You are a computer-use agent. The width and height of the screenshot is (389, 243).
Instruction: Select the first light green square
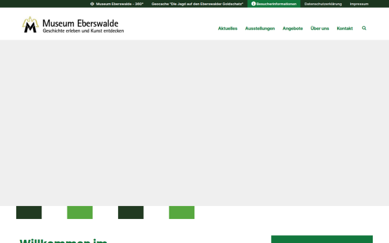click(80, 213)
